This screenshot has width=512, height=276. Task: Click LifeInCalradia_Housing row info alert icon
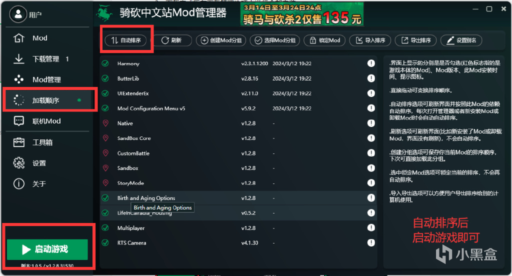coord(371,213)
